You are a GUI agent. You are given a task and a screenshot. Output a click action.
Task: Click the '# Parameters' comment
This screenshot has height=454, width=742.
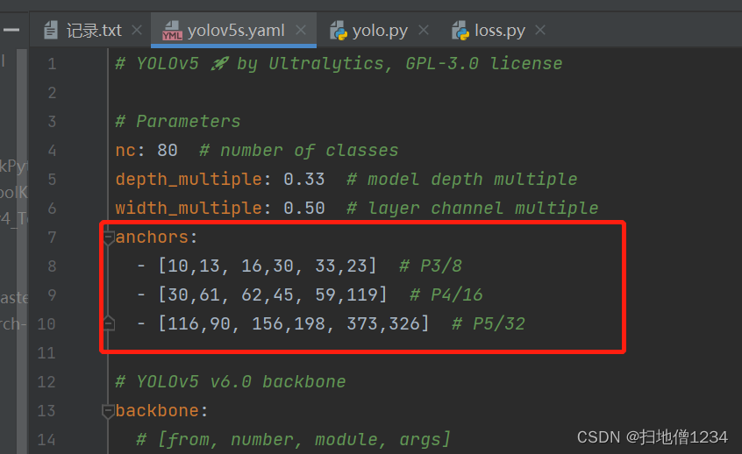click(x=178, y=122)
